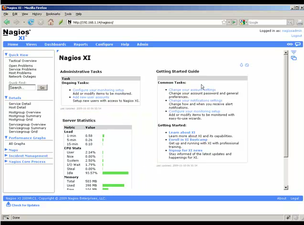Click the filter lines icon at the right edge

click(294, 52)
